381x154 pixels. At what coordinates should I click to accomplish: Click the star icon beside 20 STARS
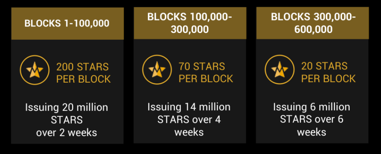(280, 69)
